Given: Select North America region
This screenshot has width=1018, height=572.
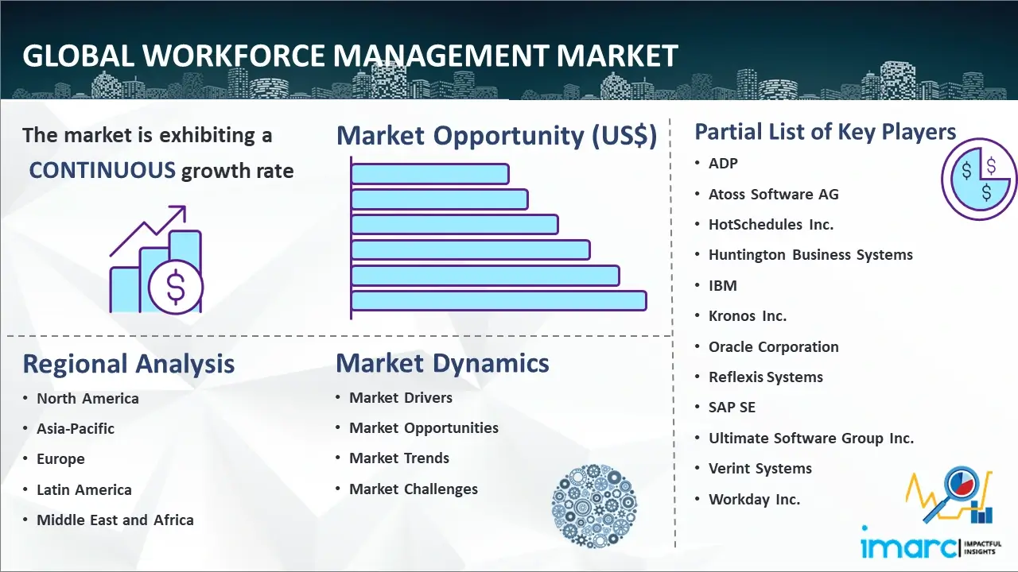Looking at the screenshot, I should click(87, 399).
